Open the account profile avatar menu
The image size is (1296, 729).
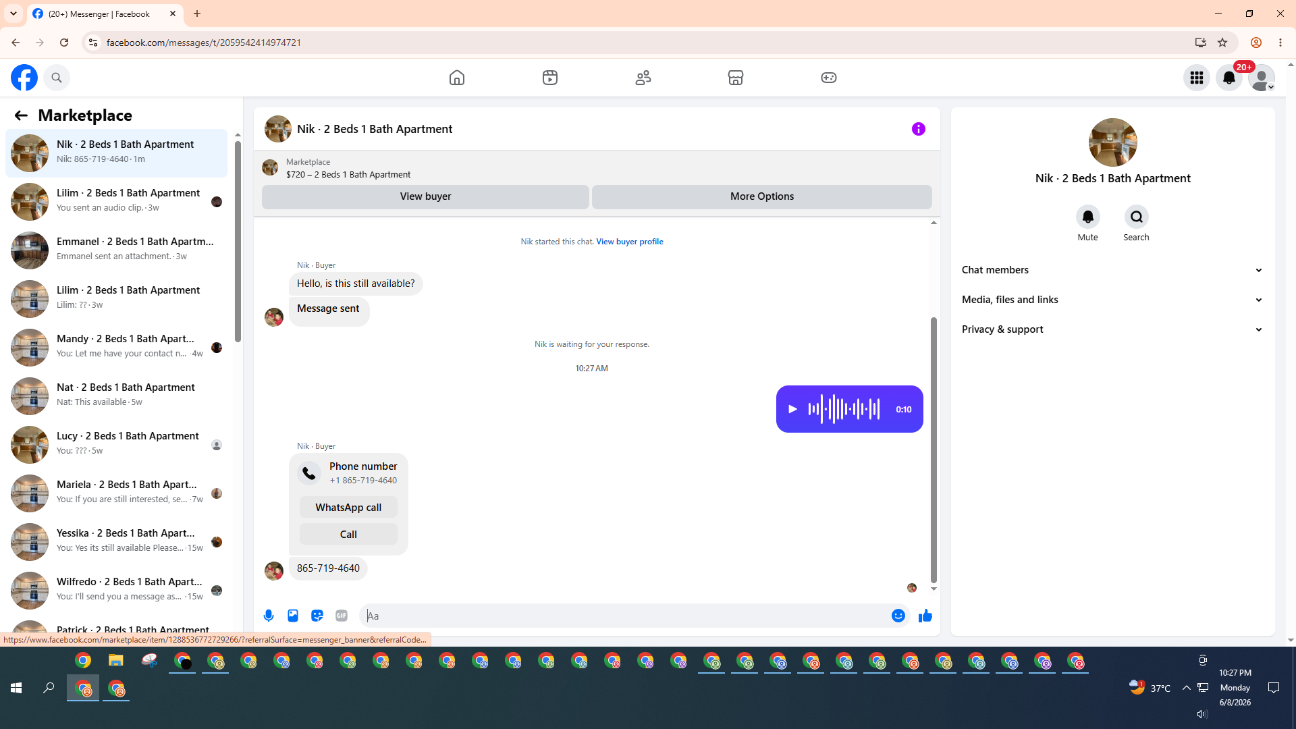(1262, 78)
